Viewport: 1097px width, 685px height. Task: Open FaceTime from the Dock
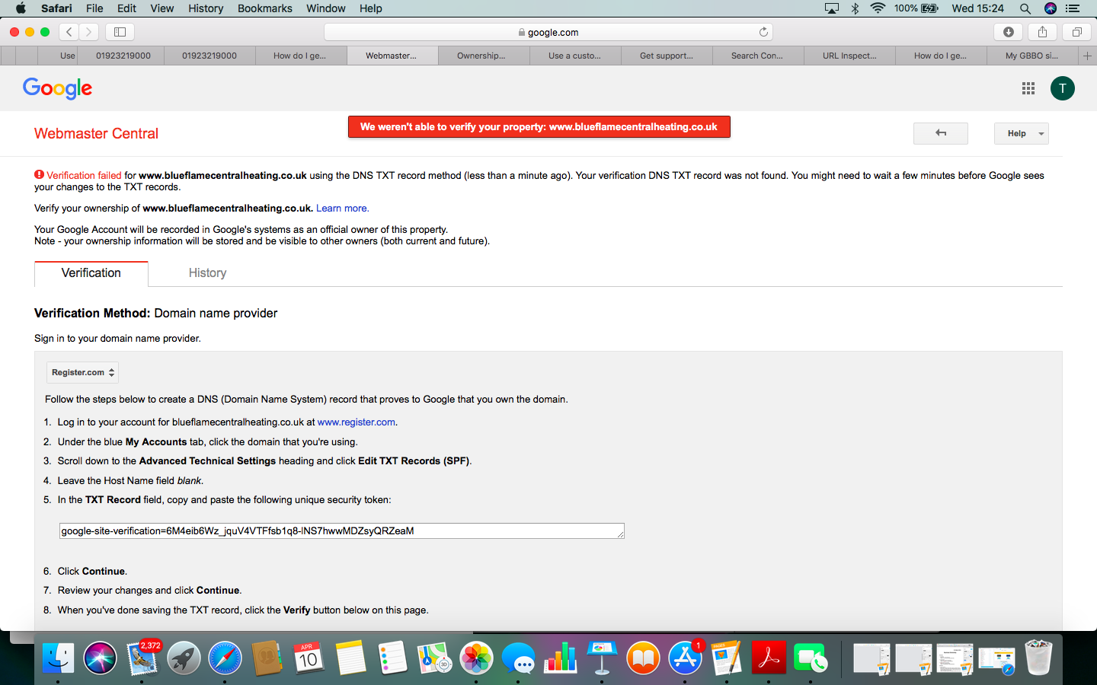(x=811, y=658)
